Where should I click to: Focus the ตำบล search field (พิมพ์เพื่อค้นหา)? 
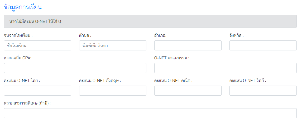tap(113, 45)
